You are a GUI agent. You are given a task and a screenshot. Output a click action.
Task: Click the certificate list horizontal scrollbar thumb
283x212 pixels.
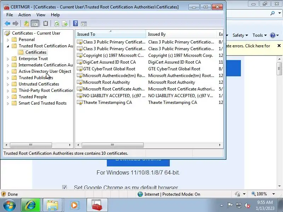(x=112, y=145)
